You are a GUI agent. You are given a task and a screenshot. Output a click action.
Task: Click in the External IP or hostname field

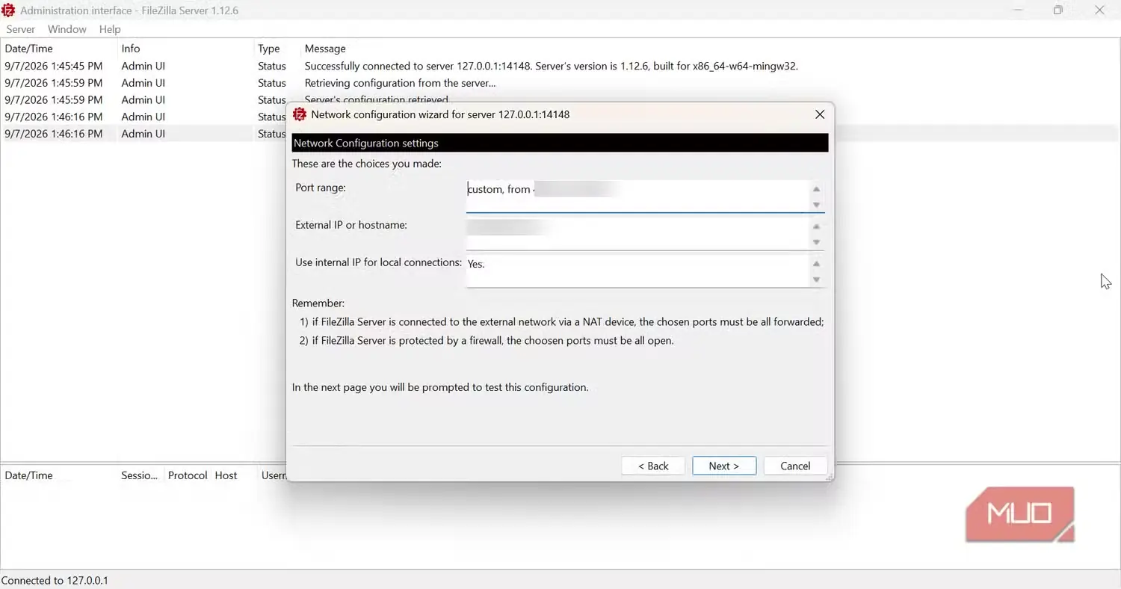point(637,234)
